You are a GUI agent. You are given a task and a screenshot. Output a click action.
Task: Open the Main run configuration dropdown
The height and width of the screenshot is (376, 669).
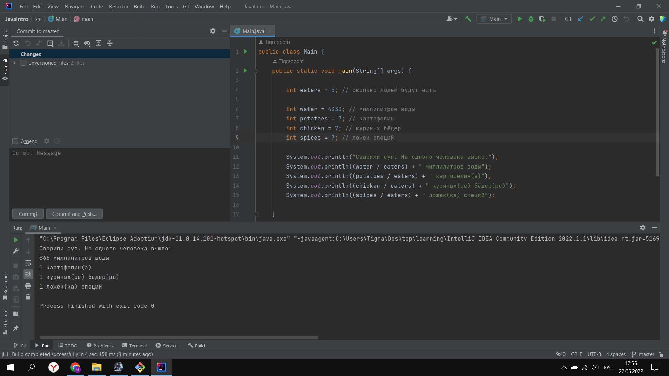click(494, 19)
